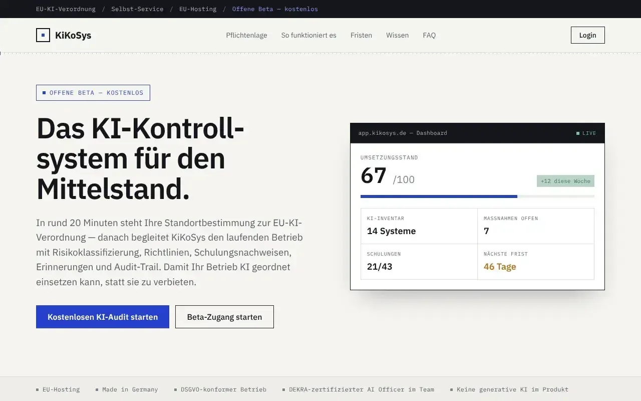
Task: Select the Schulungen 21/43 card
Action: [419, 262]
